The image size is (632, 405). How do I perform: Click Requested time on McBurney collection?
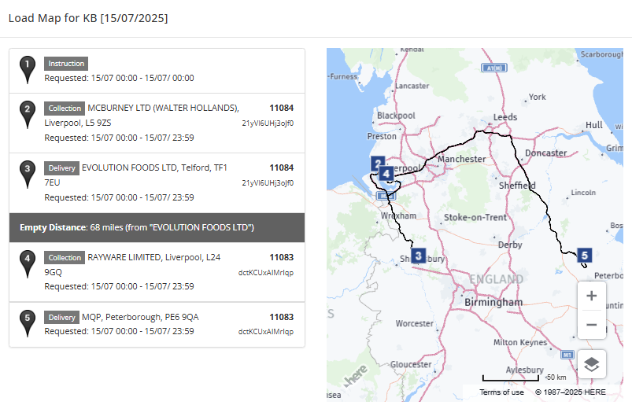coord(119,138)
